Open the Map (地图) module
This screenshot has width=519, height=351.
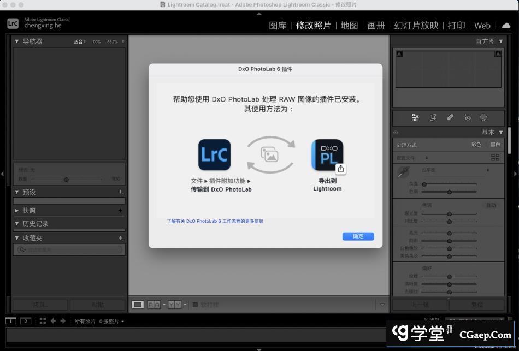coord(349,26)
